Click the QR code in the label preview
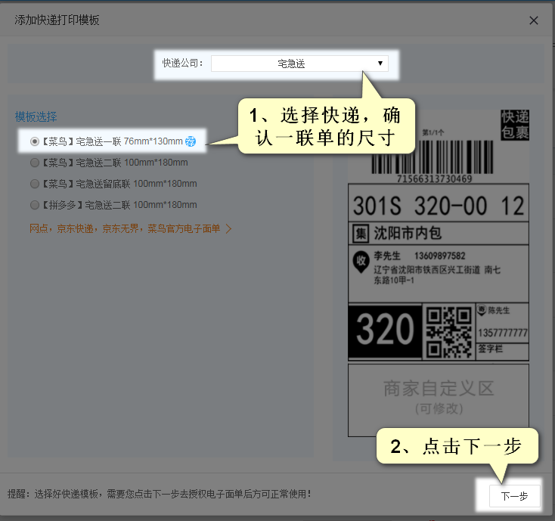The image size is (555, 521). pos(449,332)
